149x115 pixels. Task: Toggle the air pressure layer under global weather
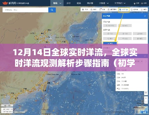click(x=110, y=34)
